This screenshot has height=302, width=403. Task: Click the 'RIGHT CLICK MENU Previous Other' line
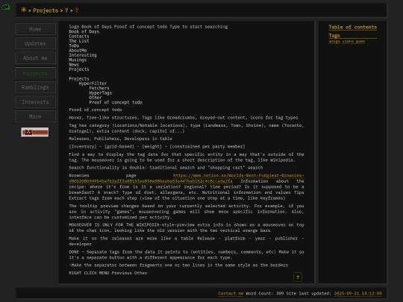(x=107, y=273)
